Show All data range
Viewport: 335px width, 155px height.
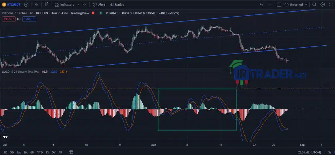(60, 152)
